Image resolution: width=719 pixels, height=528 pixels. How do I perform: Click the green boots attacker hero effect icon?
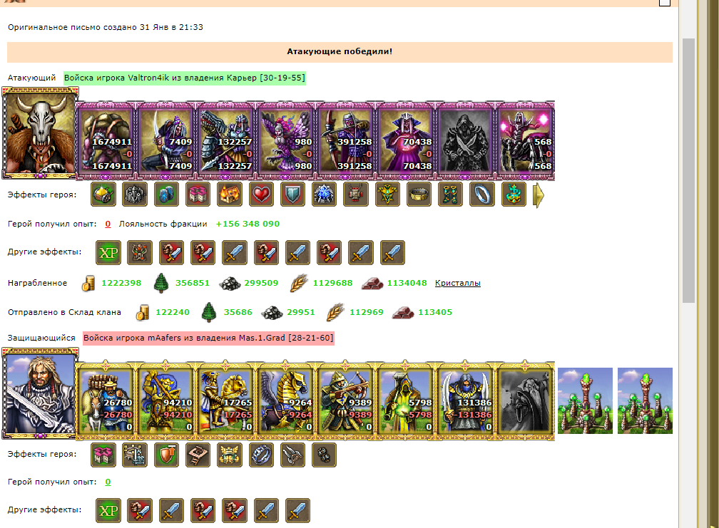click(x=451, y=194)
